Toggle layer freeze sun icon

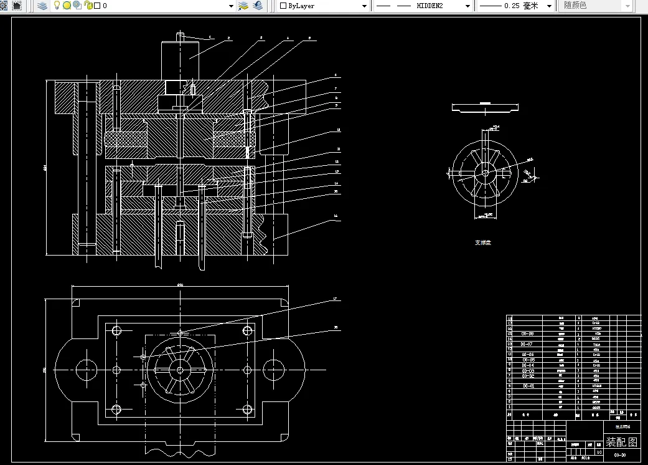(x=67, y=6)
